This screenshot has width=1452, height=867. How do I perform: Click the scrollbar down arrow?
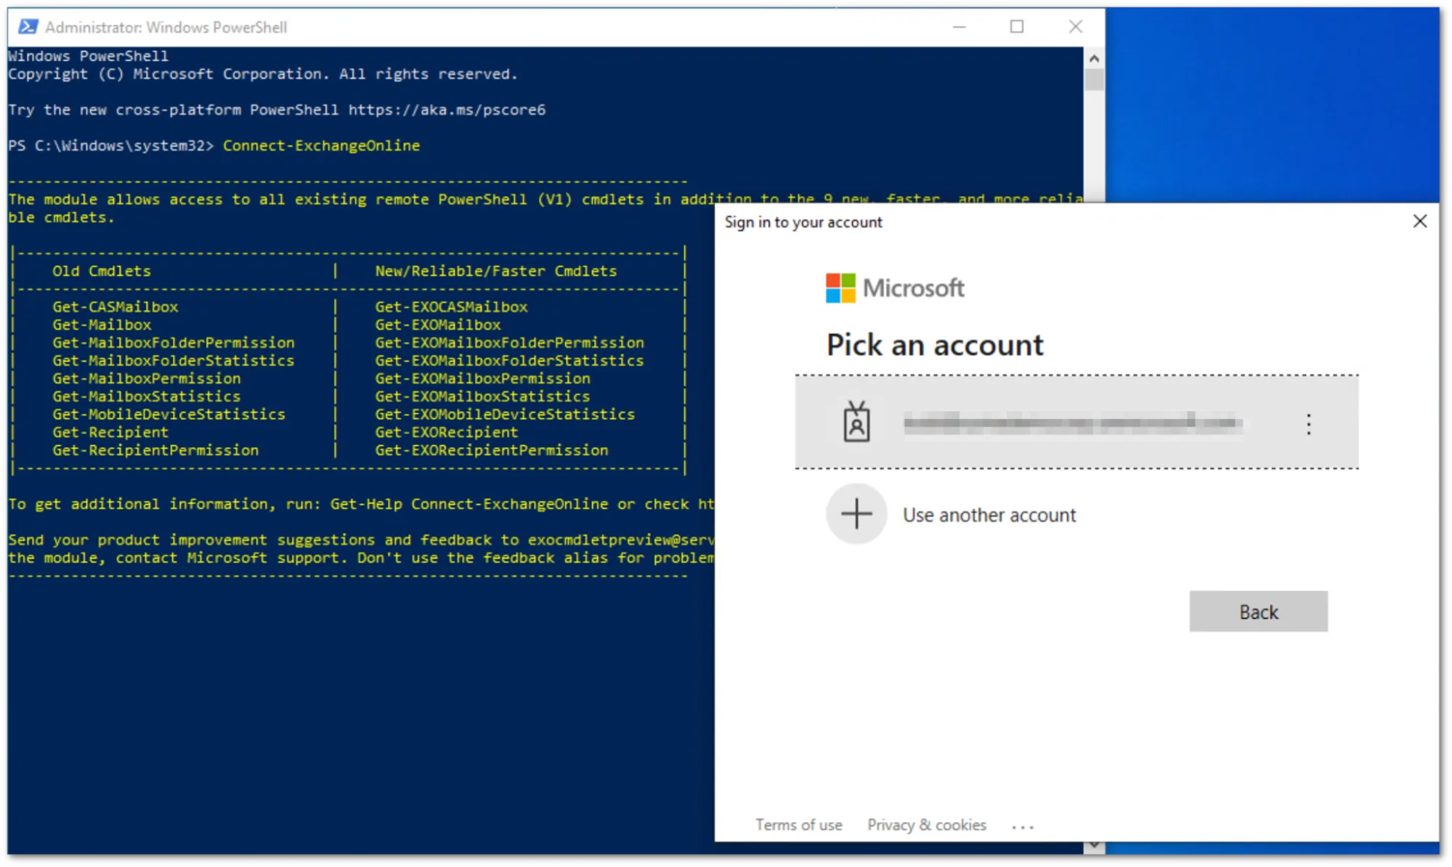tap(1093, 844)
